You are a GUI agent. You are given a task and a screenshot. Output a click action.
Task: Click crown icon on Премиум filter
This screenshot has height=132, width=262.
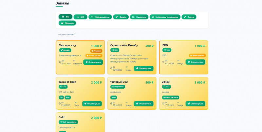coord(62,23)
